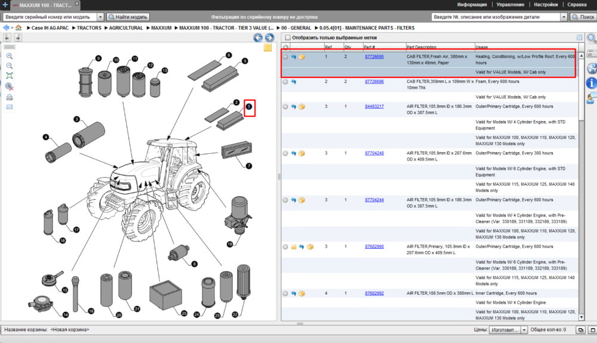Open part number link 87682990
Screen dimensions: 597x343
[x=374, y=246]
